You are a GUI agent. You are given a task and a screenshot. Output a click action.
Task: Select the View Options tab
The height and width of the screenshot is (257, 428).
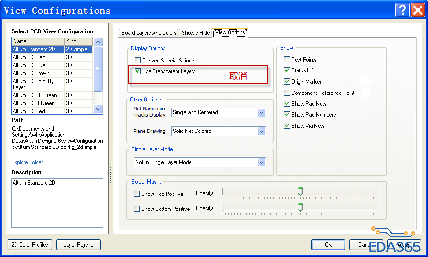(x=230, y=32)
